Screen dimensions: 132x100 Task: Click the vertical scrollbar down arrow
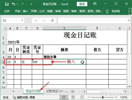pyautogui.click(x=129, y=87)
